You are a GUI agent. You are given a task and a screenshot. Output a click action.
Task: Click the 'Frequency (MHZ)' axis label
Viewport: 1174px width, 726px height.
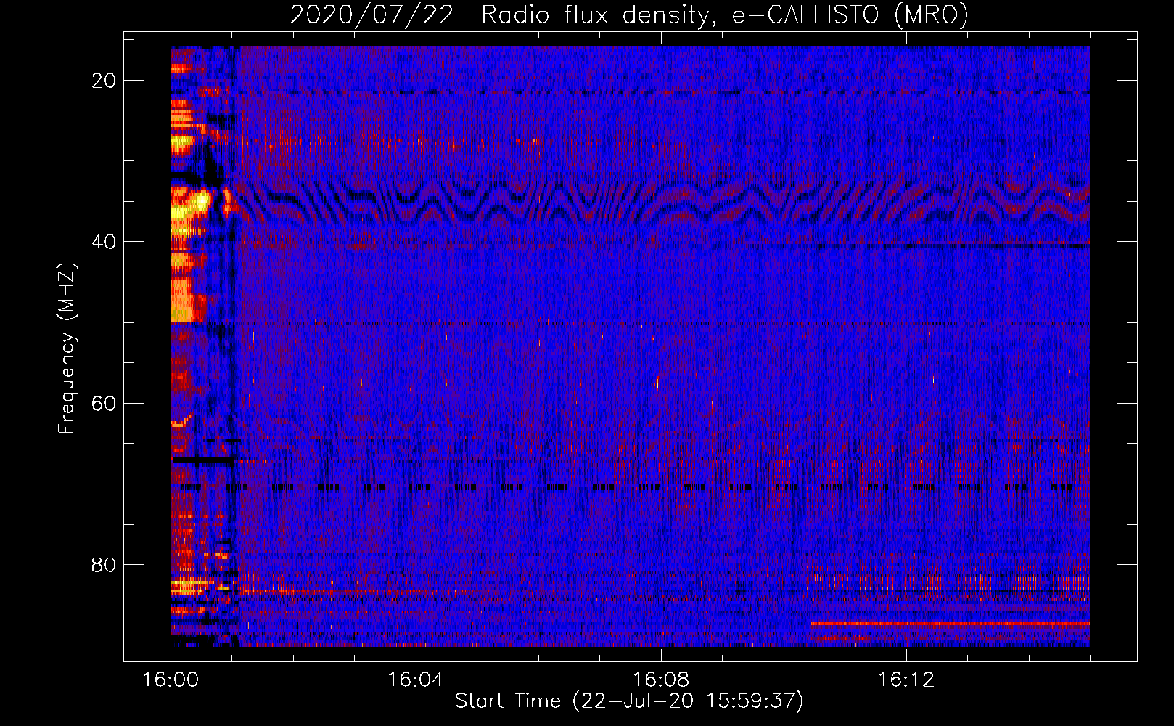click(x=67, y=348)
